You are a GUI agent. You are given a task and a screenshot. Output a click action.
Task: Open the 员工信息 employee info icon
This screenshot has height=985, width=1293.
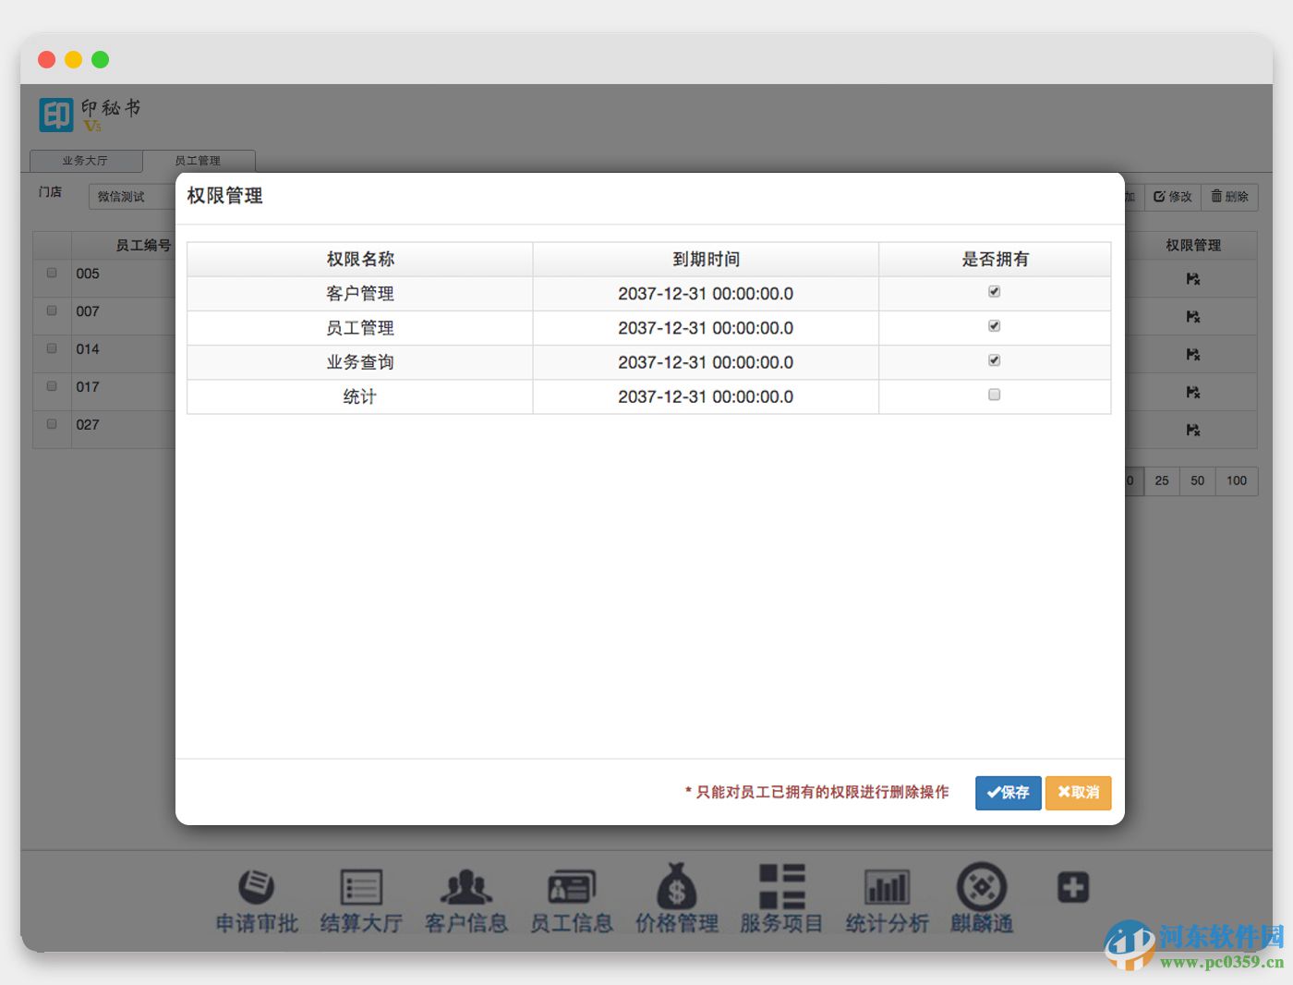(572, 894)
